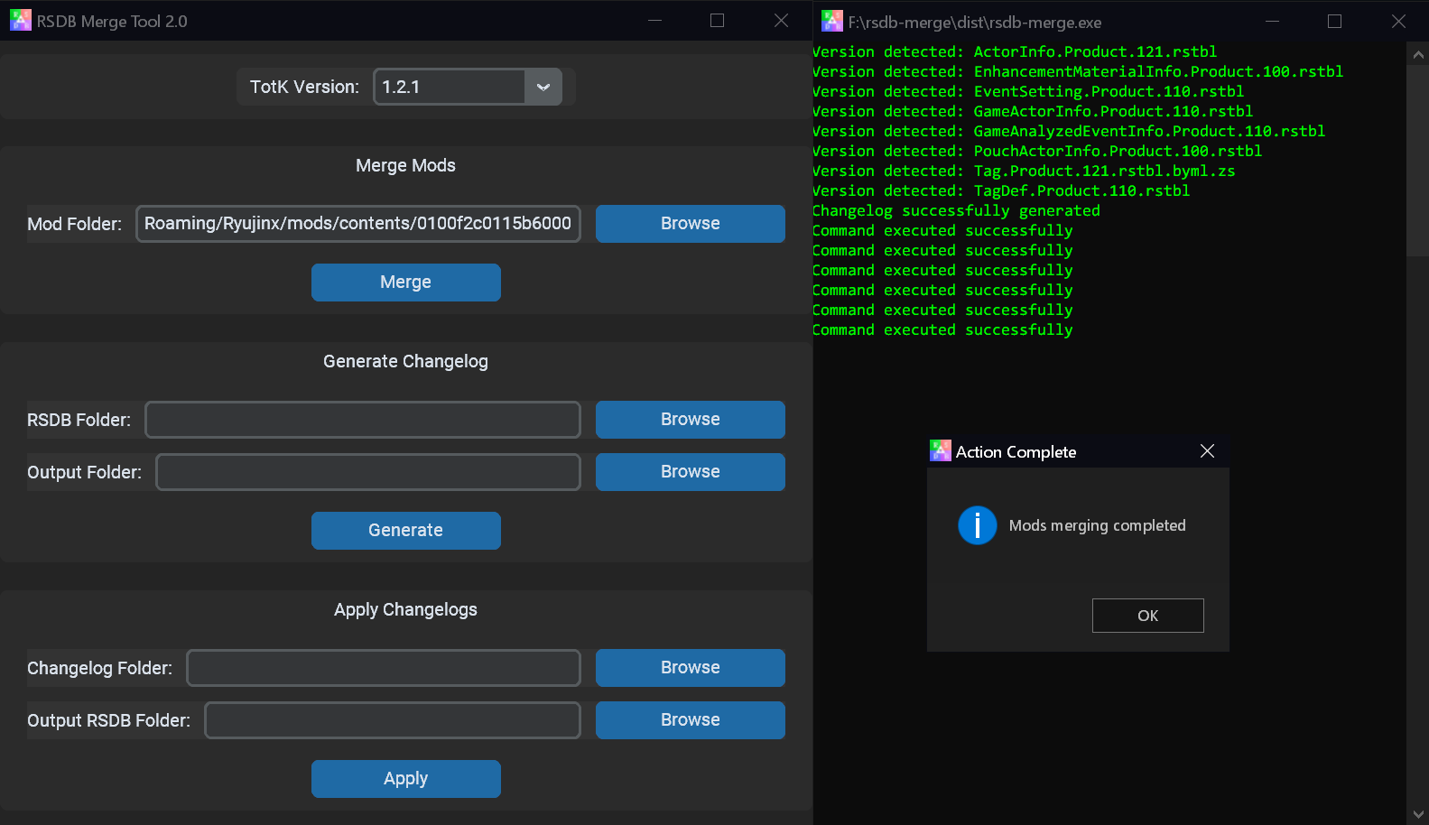The width and height of the screenshot is (1429, 825).
Task: Click the Output RSDB Folder field
Action: pyautogui.click(x=393, y=720)
